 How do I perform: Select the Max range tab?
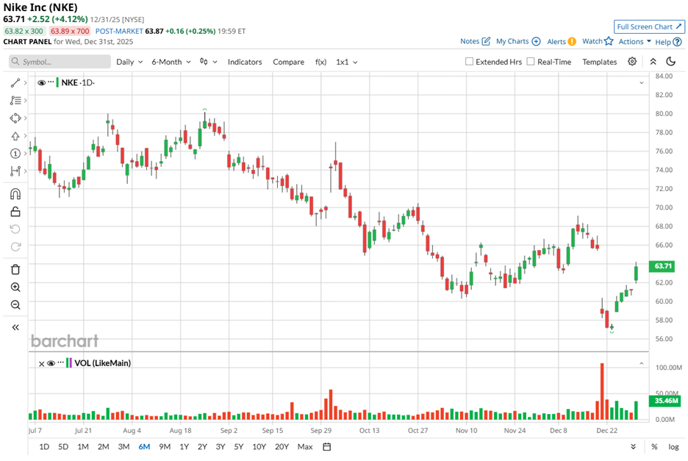click(x=305, y=446)
